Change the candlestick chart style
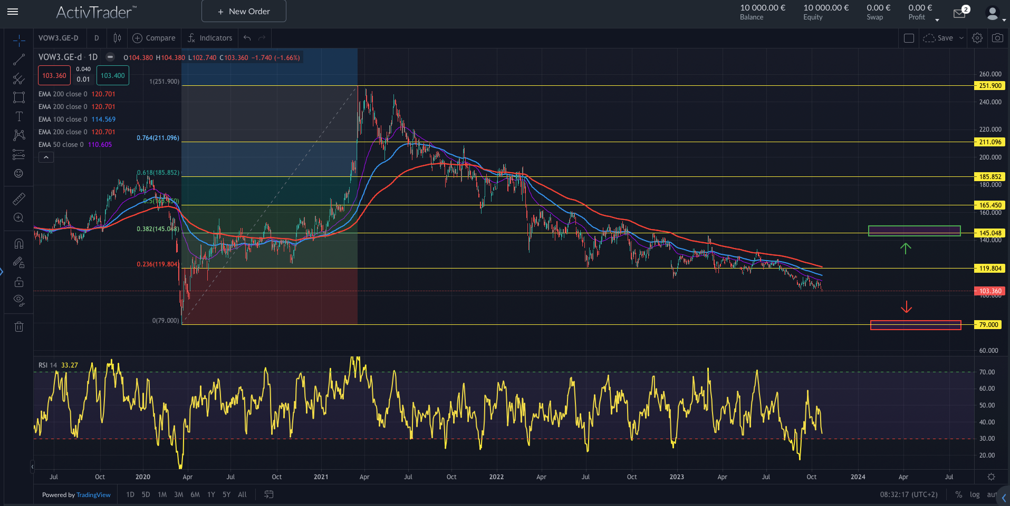 [x=117, y=38]
